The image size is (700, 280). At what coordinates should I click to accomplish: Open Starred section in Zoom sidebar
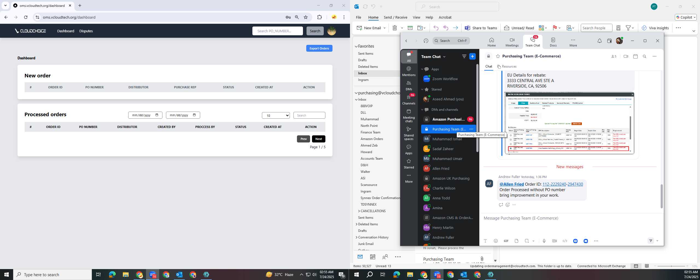(x=409, y=164)
